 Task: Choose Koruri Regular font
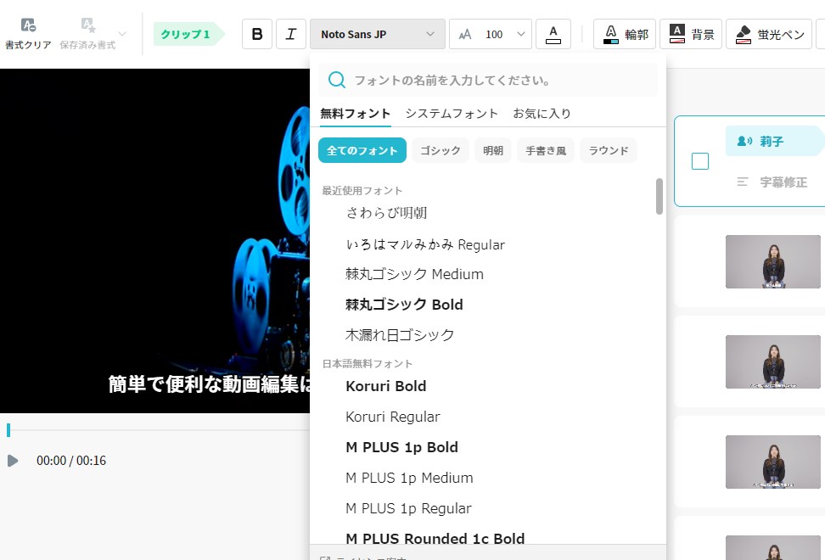click(x=392, y=417)
